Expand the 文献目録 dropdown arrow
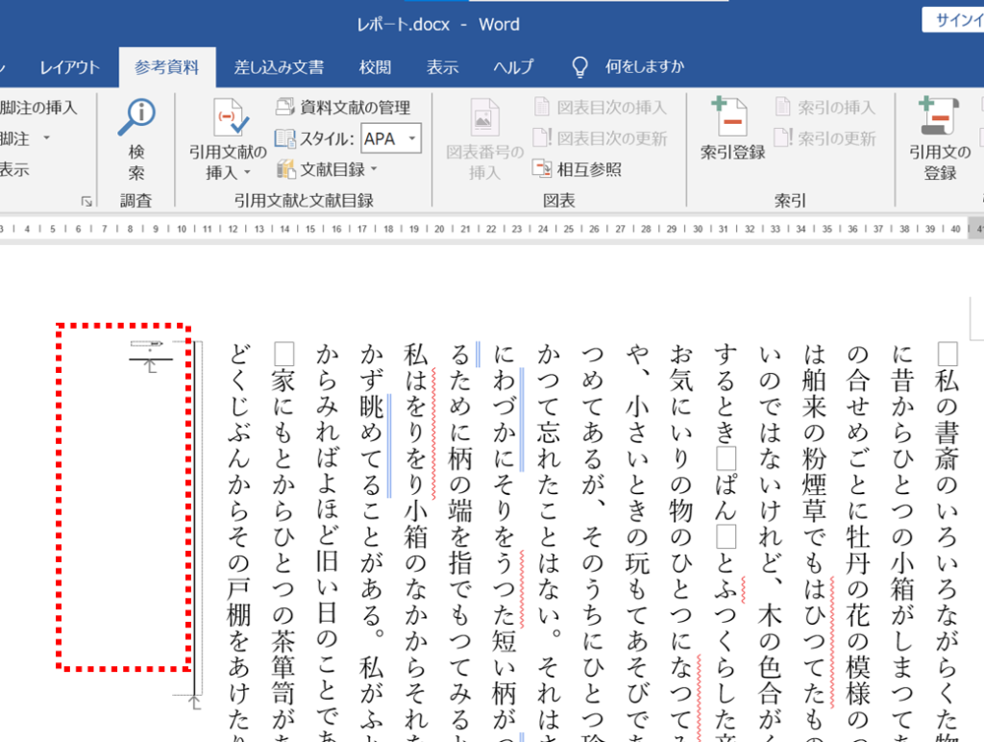984x742 pixels. pyautogui.click(x=374, y=169)
